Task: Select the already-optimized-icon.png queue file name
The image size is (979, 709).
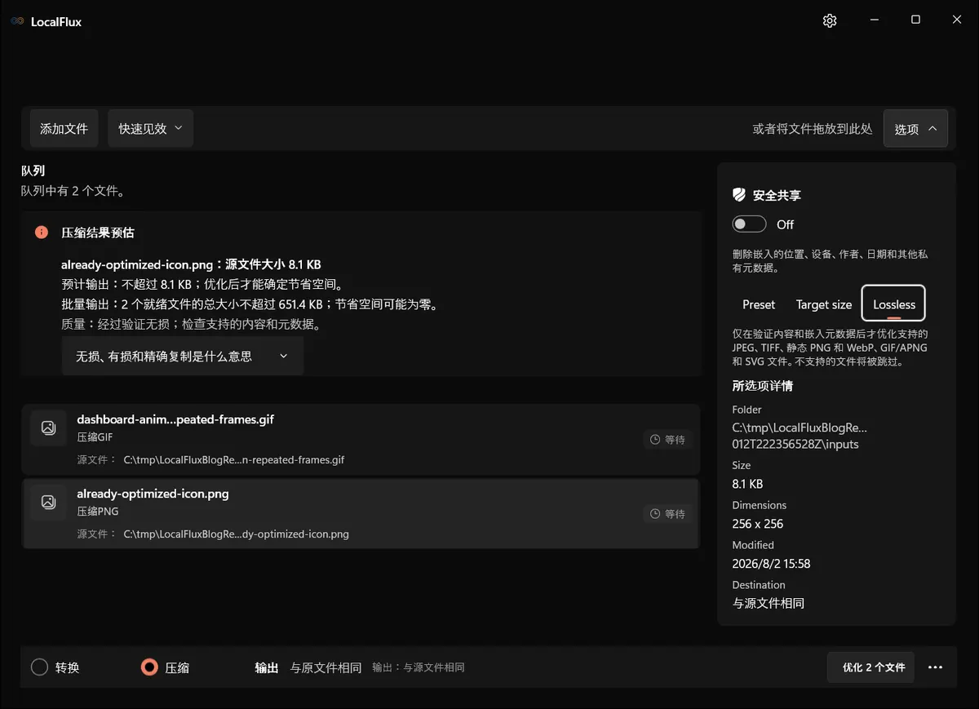Action: pyautogui.click(x=153, y=494)
